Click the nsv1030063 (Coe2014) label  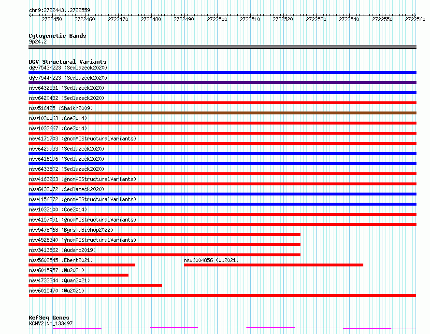point(58,118)
